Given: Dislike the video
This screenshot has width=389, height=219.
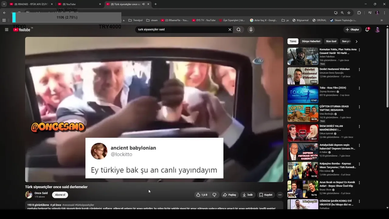Looking at the screenshot, I should tap(214, 195).
